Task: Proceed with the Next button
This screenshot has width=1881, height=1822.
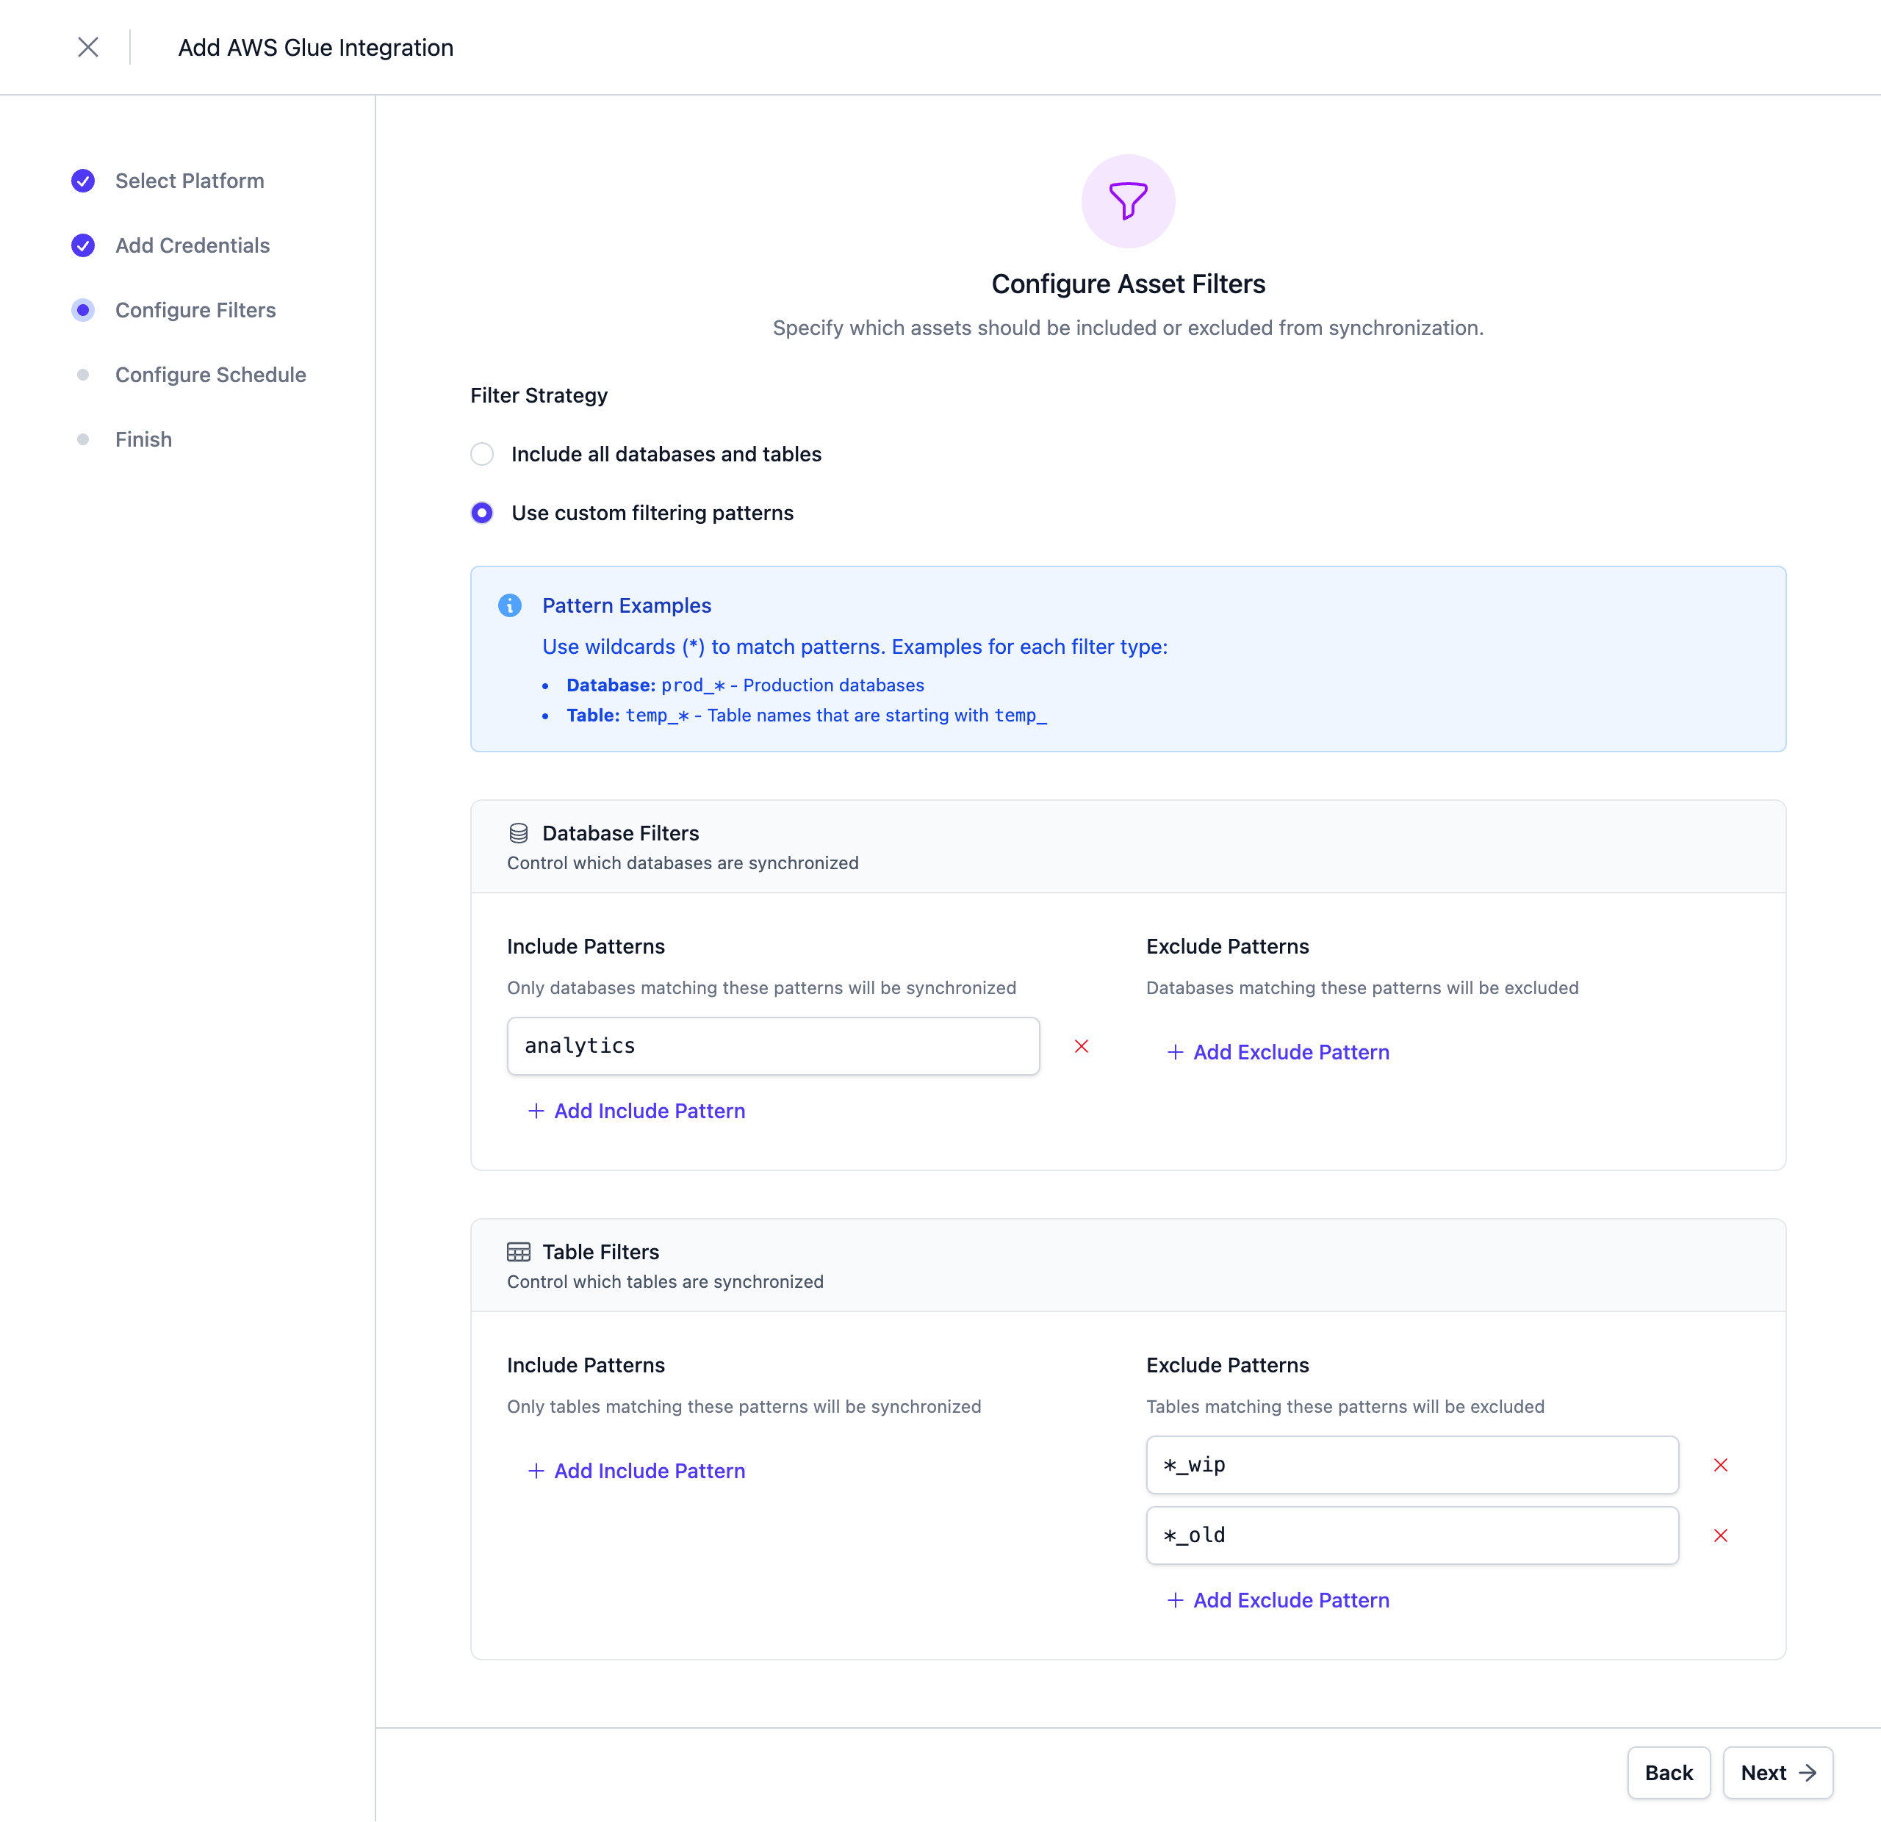Action: pyautogui.click(x=1777, y=1772)
